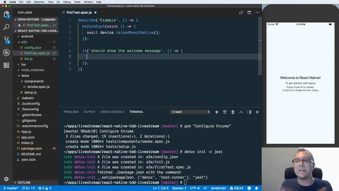Open the Search view in activity bar
The image size is (339, 191).
(x=6, y=27)
